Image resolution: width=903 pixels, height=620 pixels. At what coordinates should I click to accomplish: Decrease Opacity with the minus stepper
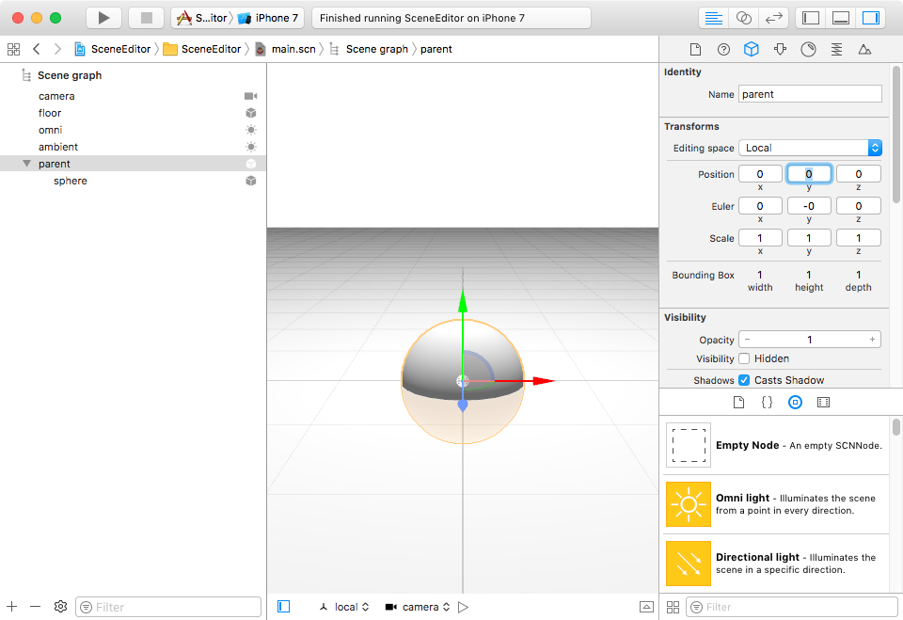point(748,340)
